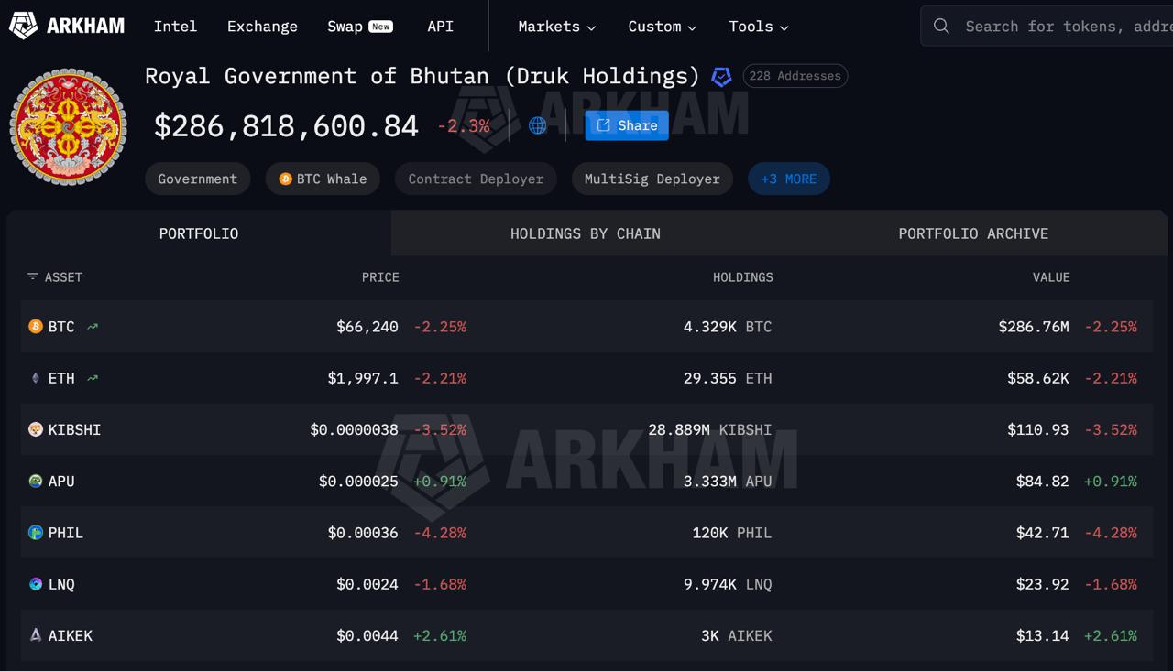Open the 228 Addresses list
1173x671 pixels.
[795, 76]
